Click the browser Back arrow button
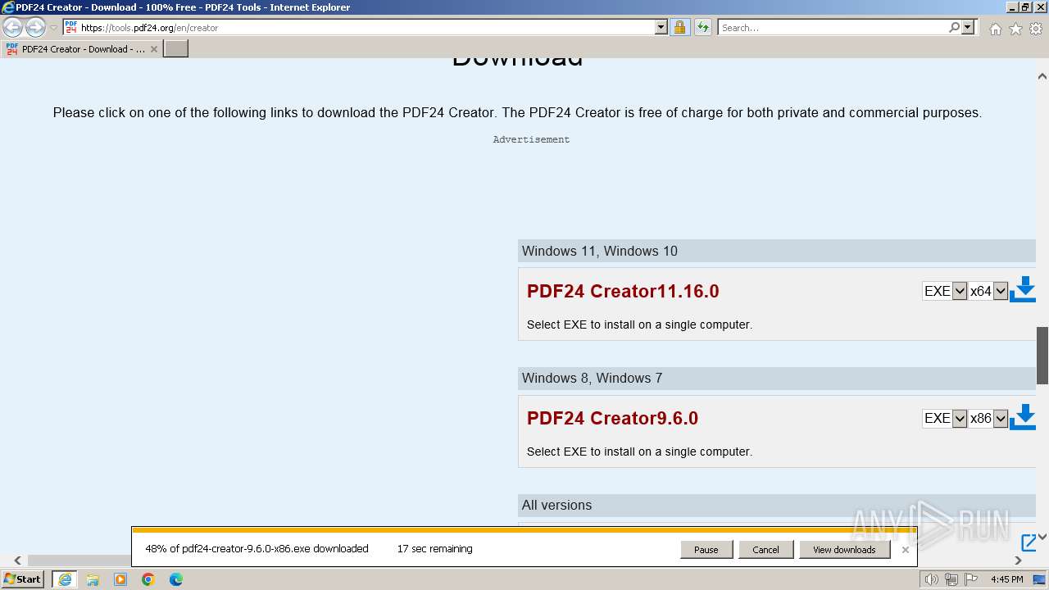This screenshot has height=590, width=1049. 12,27
